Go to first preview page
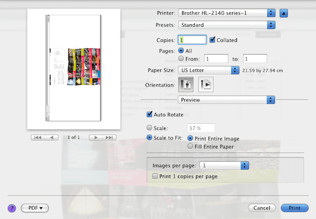 click(x=38, y=137)
